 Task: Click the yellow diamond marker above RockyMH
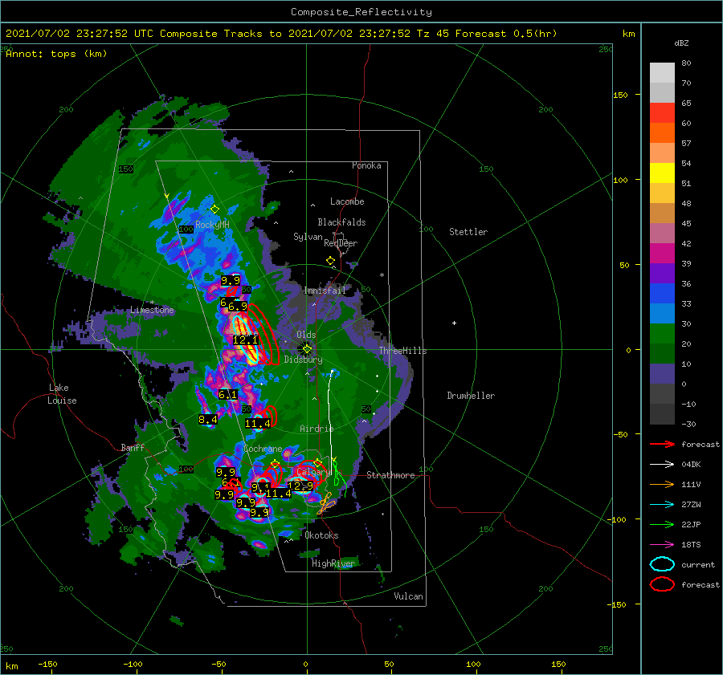(214, 209)
